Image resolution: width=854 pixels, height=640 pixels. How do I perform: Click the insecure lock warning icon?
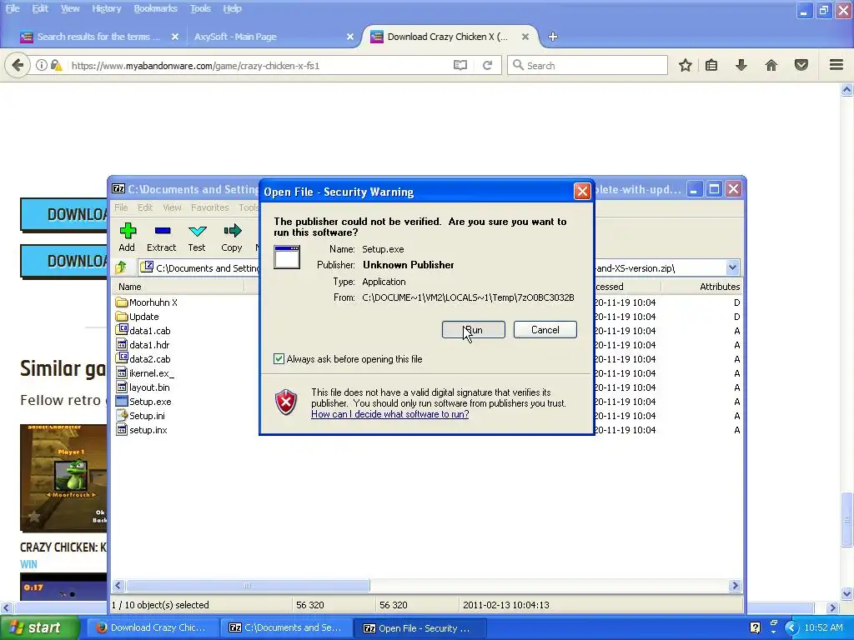click(x=56, y=65)
